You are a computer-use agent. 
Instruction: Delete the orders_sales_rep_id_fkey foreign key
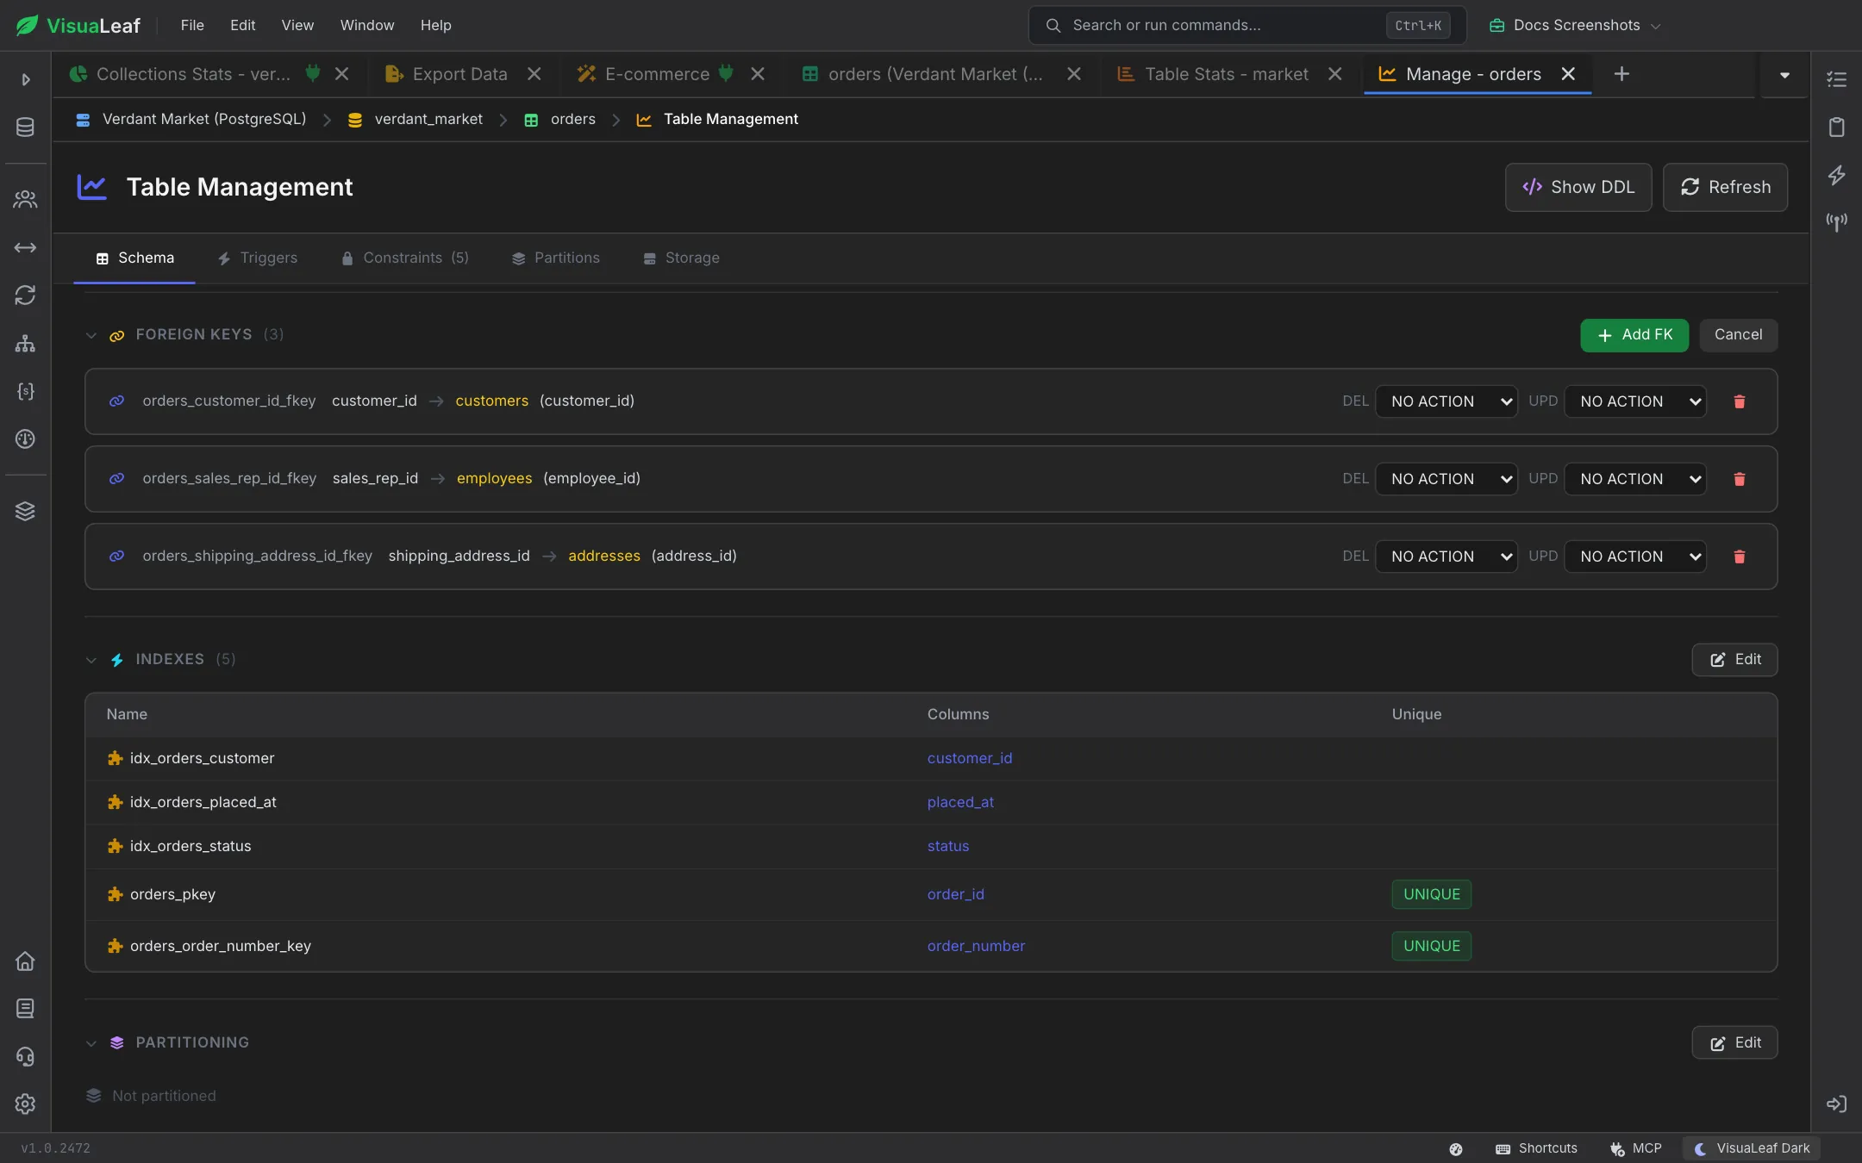pyautogui.click(x=1739, y=479)
